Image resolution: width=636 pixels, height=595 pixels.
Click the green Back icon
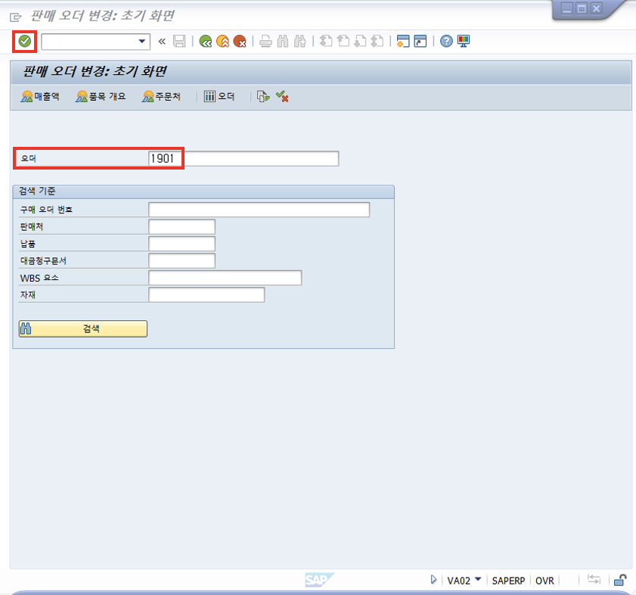tap(206, 41)
